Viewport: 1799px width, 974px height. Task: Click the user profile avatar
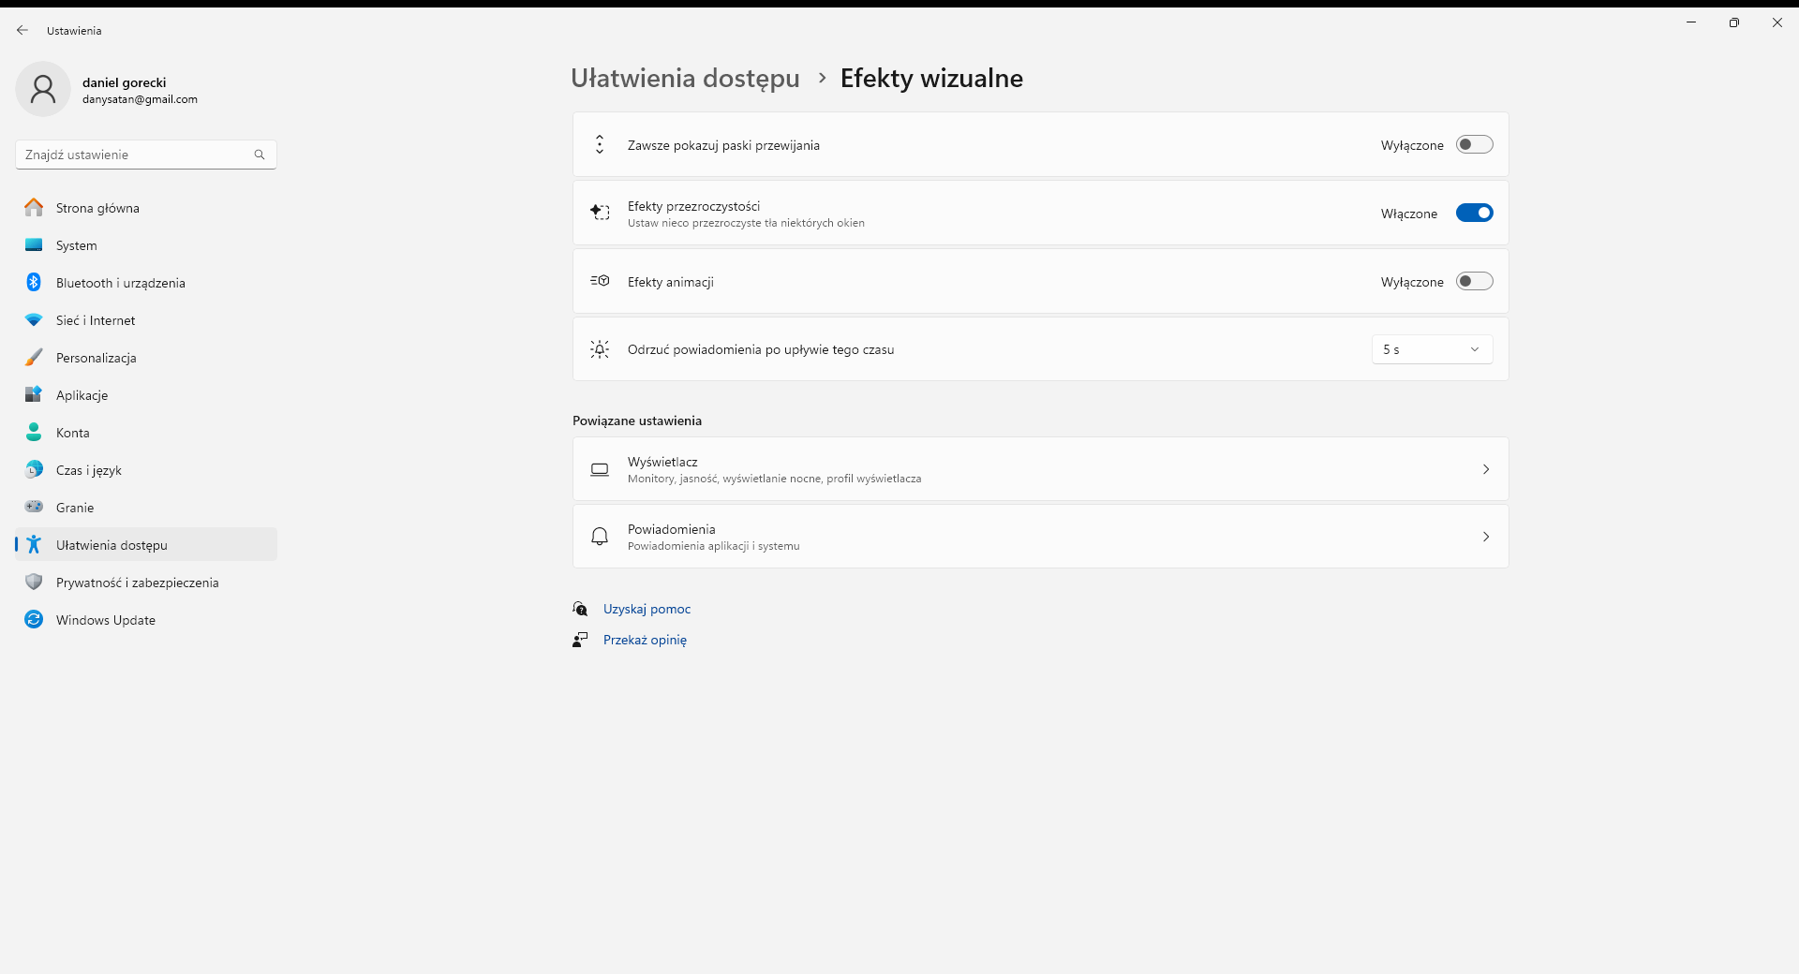(43, 90)
